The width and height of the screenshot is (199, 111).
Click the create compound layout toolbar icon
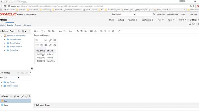[101, 31]
